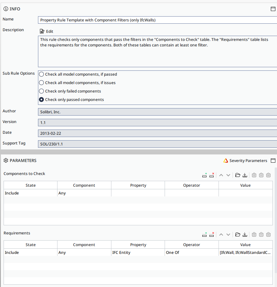Insert a row in Requirements table

pyautogui.click(x=205, y=234)
